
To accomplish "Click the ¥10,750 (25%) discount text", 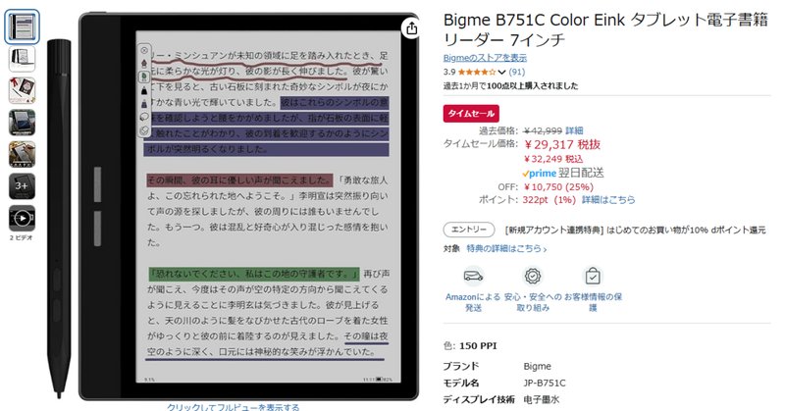I will click(558, 186).
